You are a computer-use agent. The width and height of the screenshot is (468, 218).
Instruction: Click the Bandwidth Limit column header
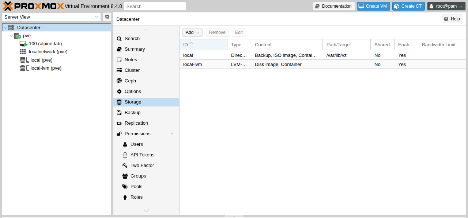[x=442, y=45]
